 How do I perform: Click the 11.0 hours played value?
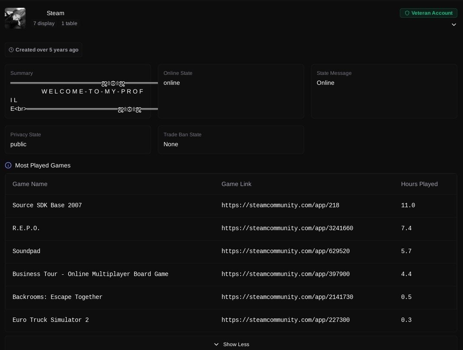pyautogui.click(x=408, y=206)
